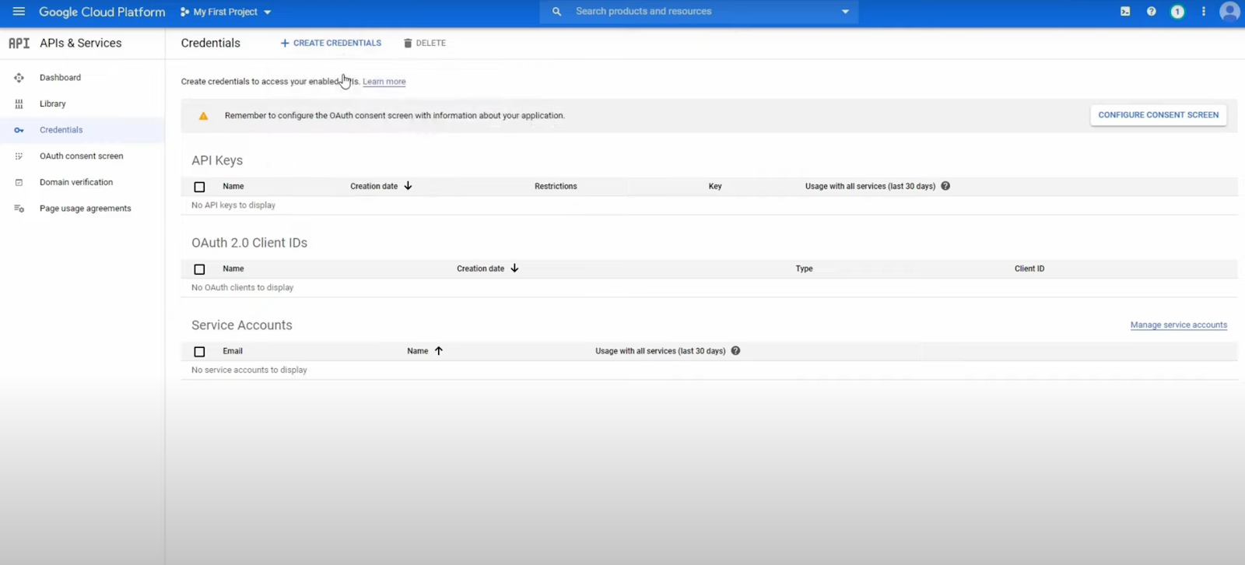1245x565 pixels.
Task: Open the My First Project selector
Action: [x=226, y=12]
